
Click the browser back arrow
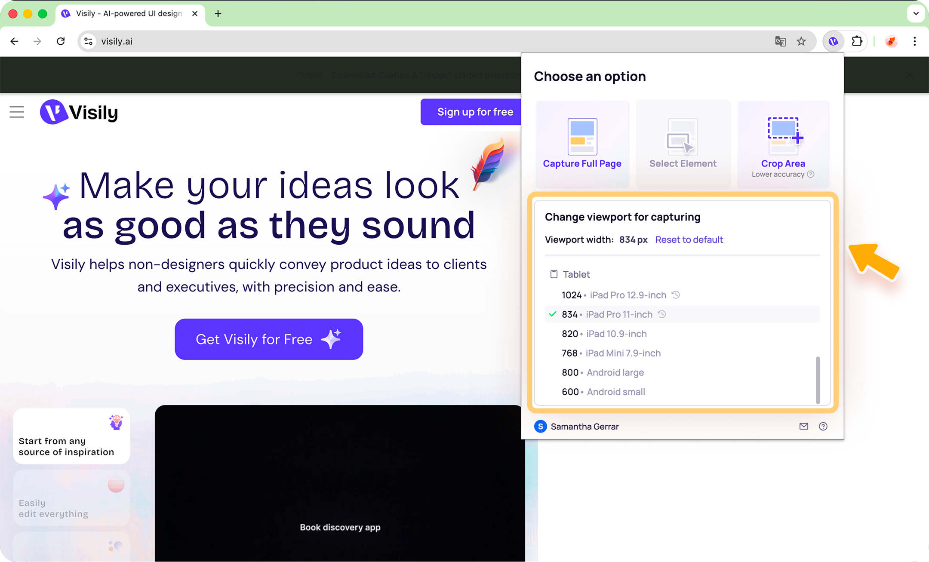[14, 41]
